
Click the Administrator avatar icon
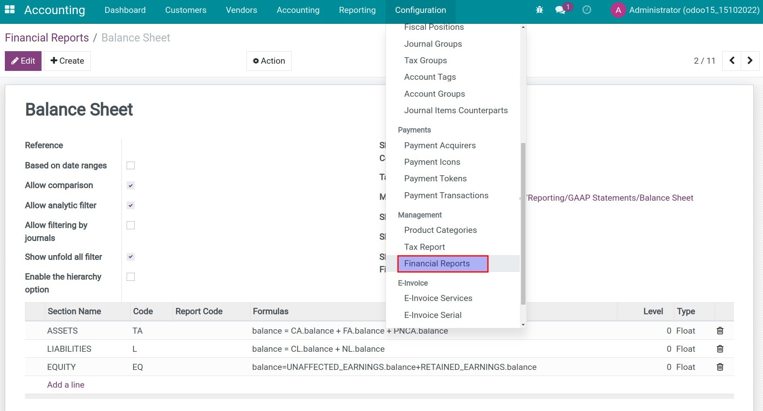[x=618, y=10]
